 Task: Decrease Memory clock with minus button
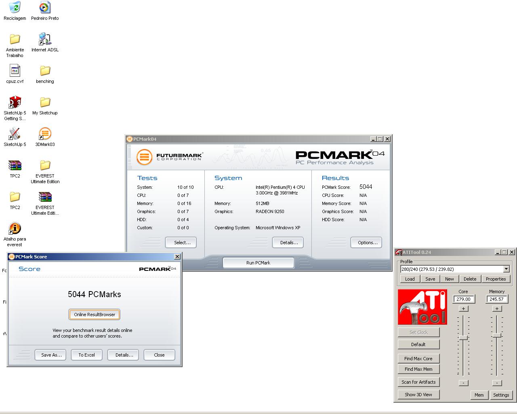click(497, 383)
